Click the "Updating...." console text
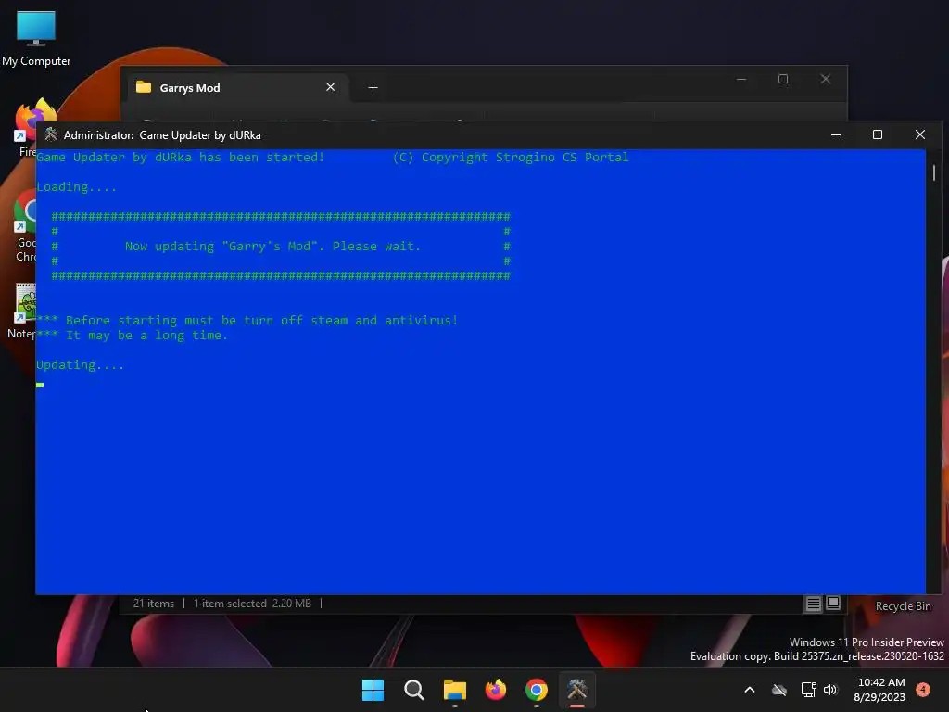The width and height of the screenshot is (949, 712). [80, 365]
